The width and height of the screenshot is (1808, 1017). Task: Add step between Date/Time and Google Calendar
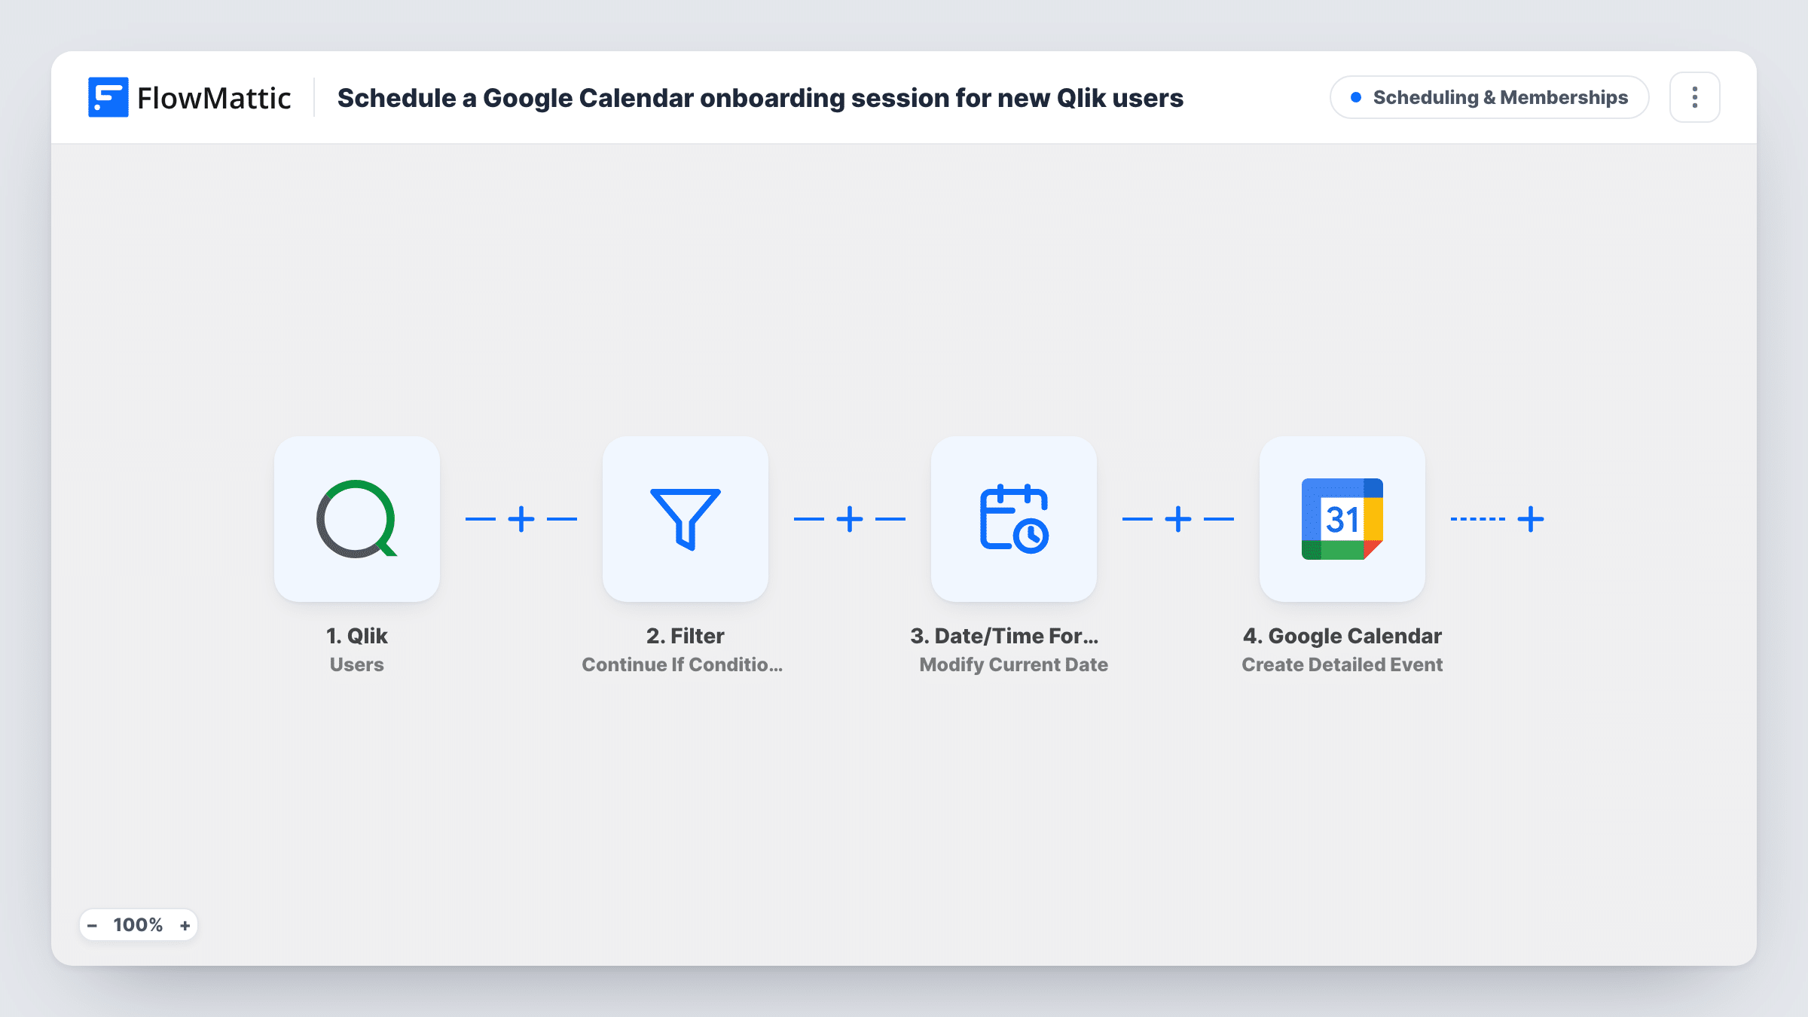1178,519
